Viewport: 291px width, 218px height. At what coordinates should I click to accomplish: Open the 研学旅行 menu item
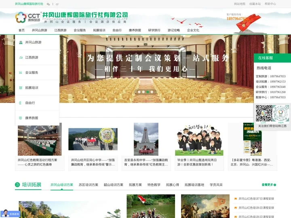[154, 30]
